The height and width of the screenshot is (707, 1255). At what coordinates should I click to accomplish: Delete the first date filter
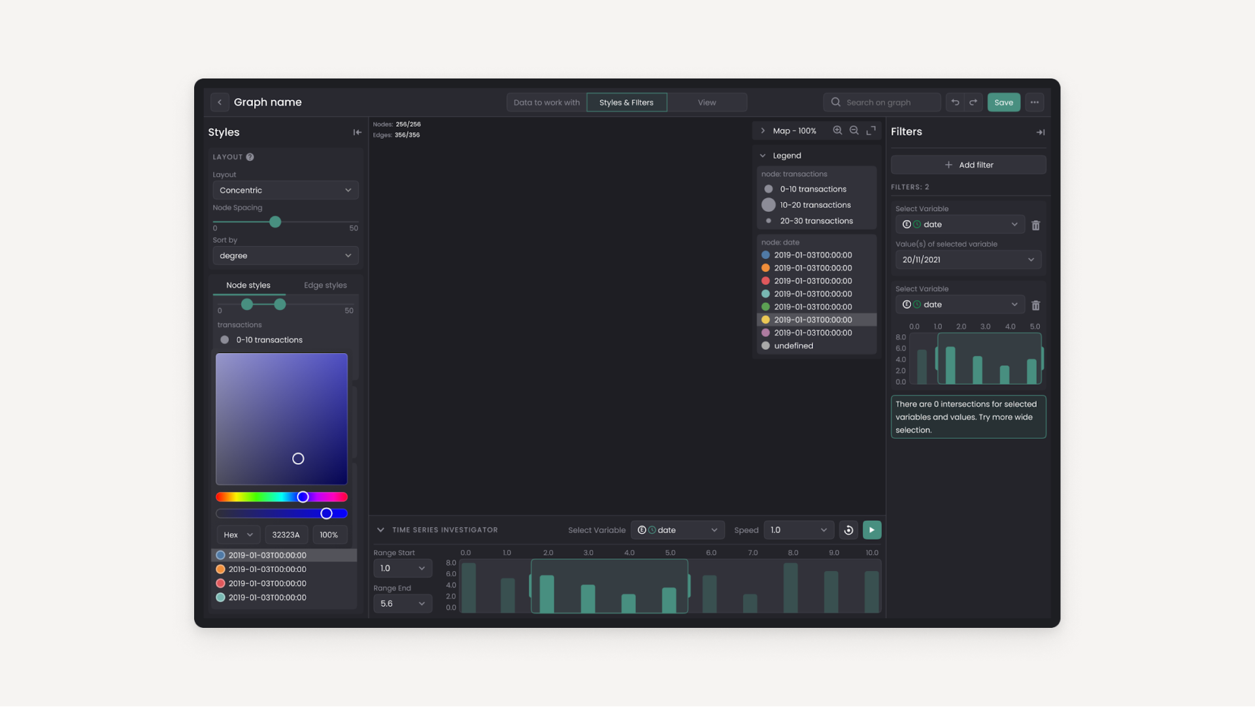point(1035,225)
